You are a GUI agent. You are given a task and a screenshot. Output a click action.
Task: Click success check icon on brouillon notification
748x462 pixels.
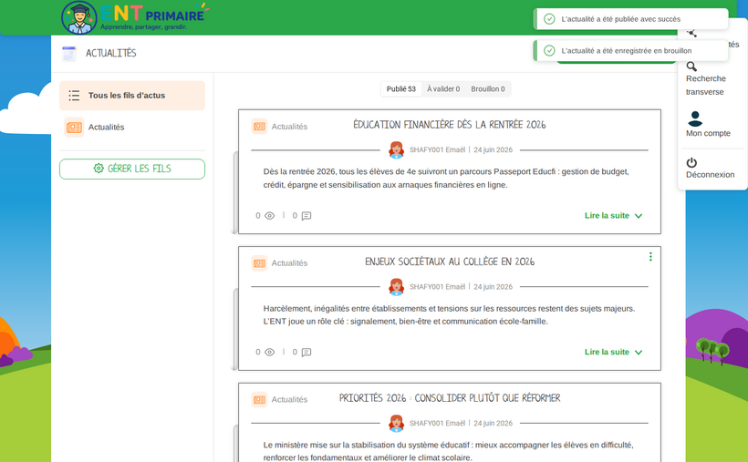(549, 50)
